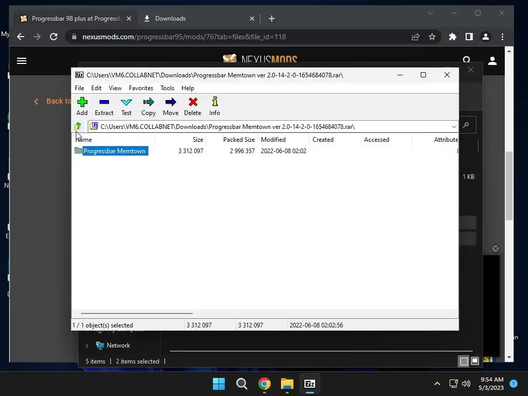The width and height of the screenshot is (528, 396).
Task: Click the 2 996 357 packed size value
Action: pos(242,151)
